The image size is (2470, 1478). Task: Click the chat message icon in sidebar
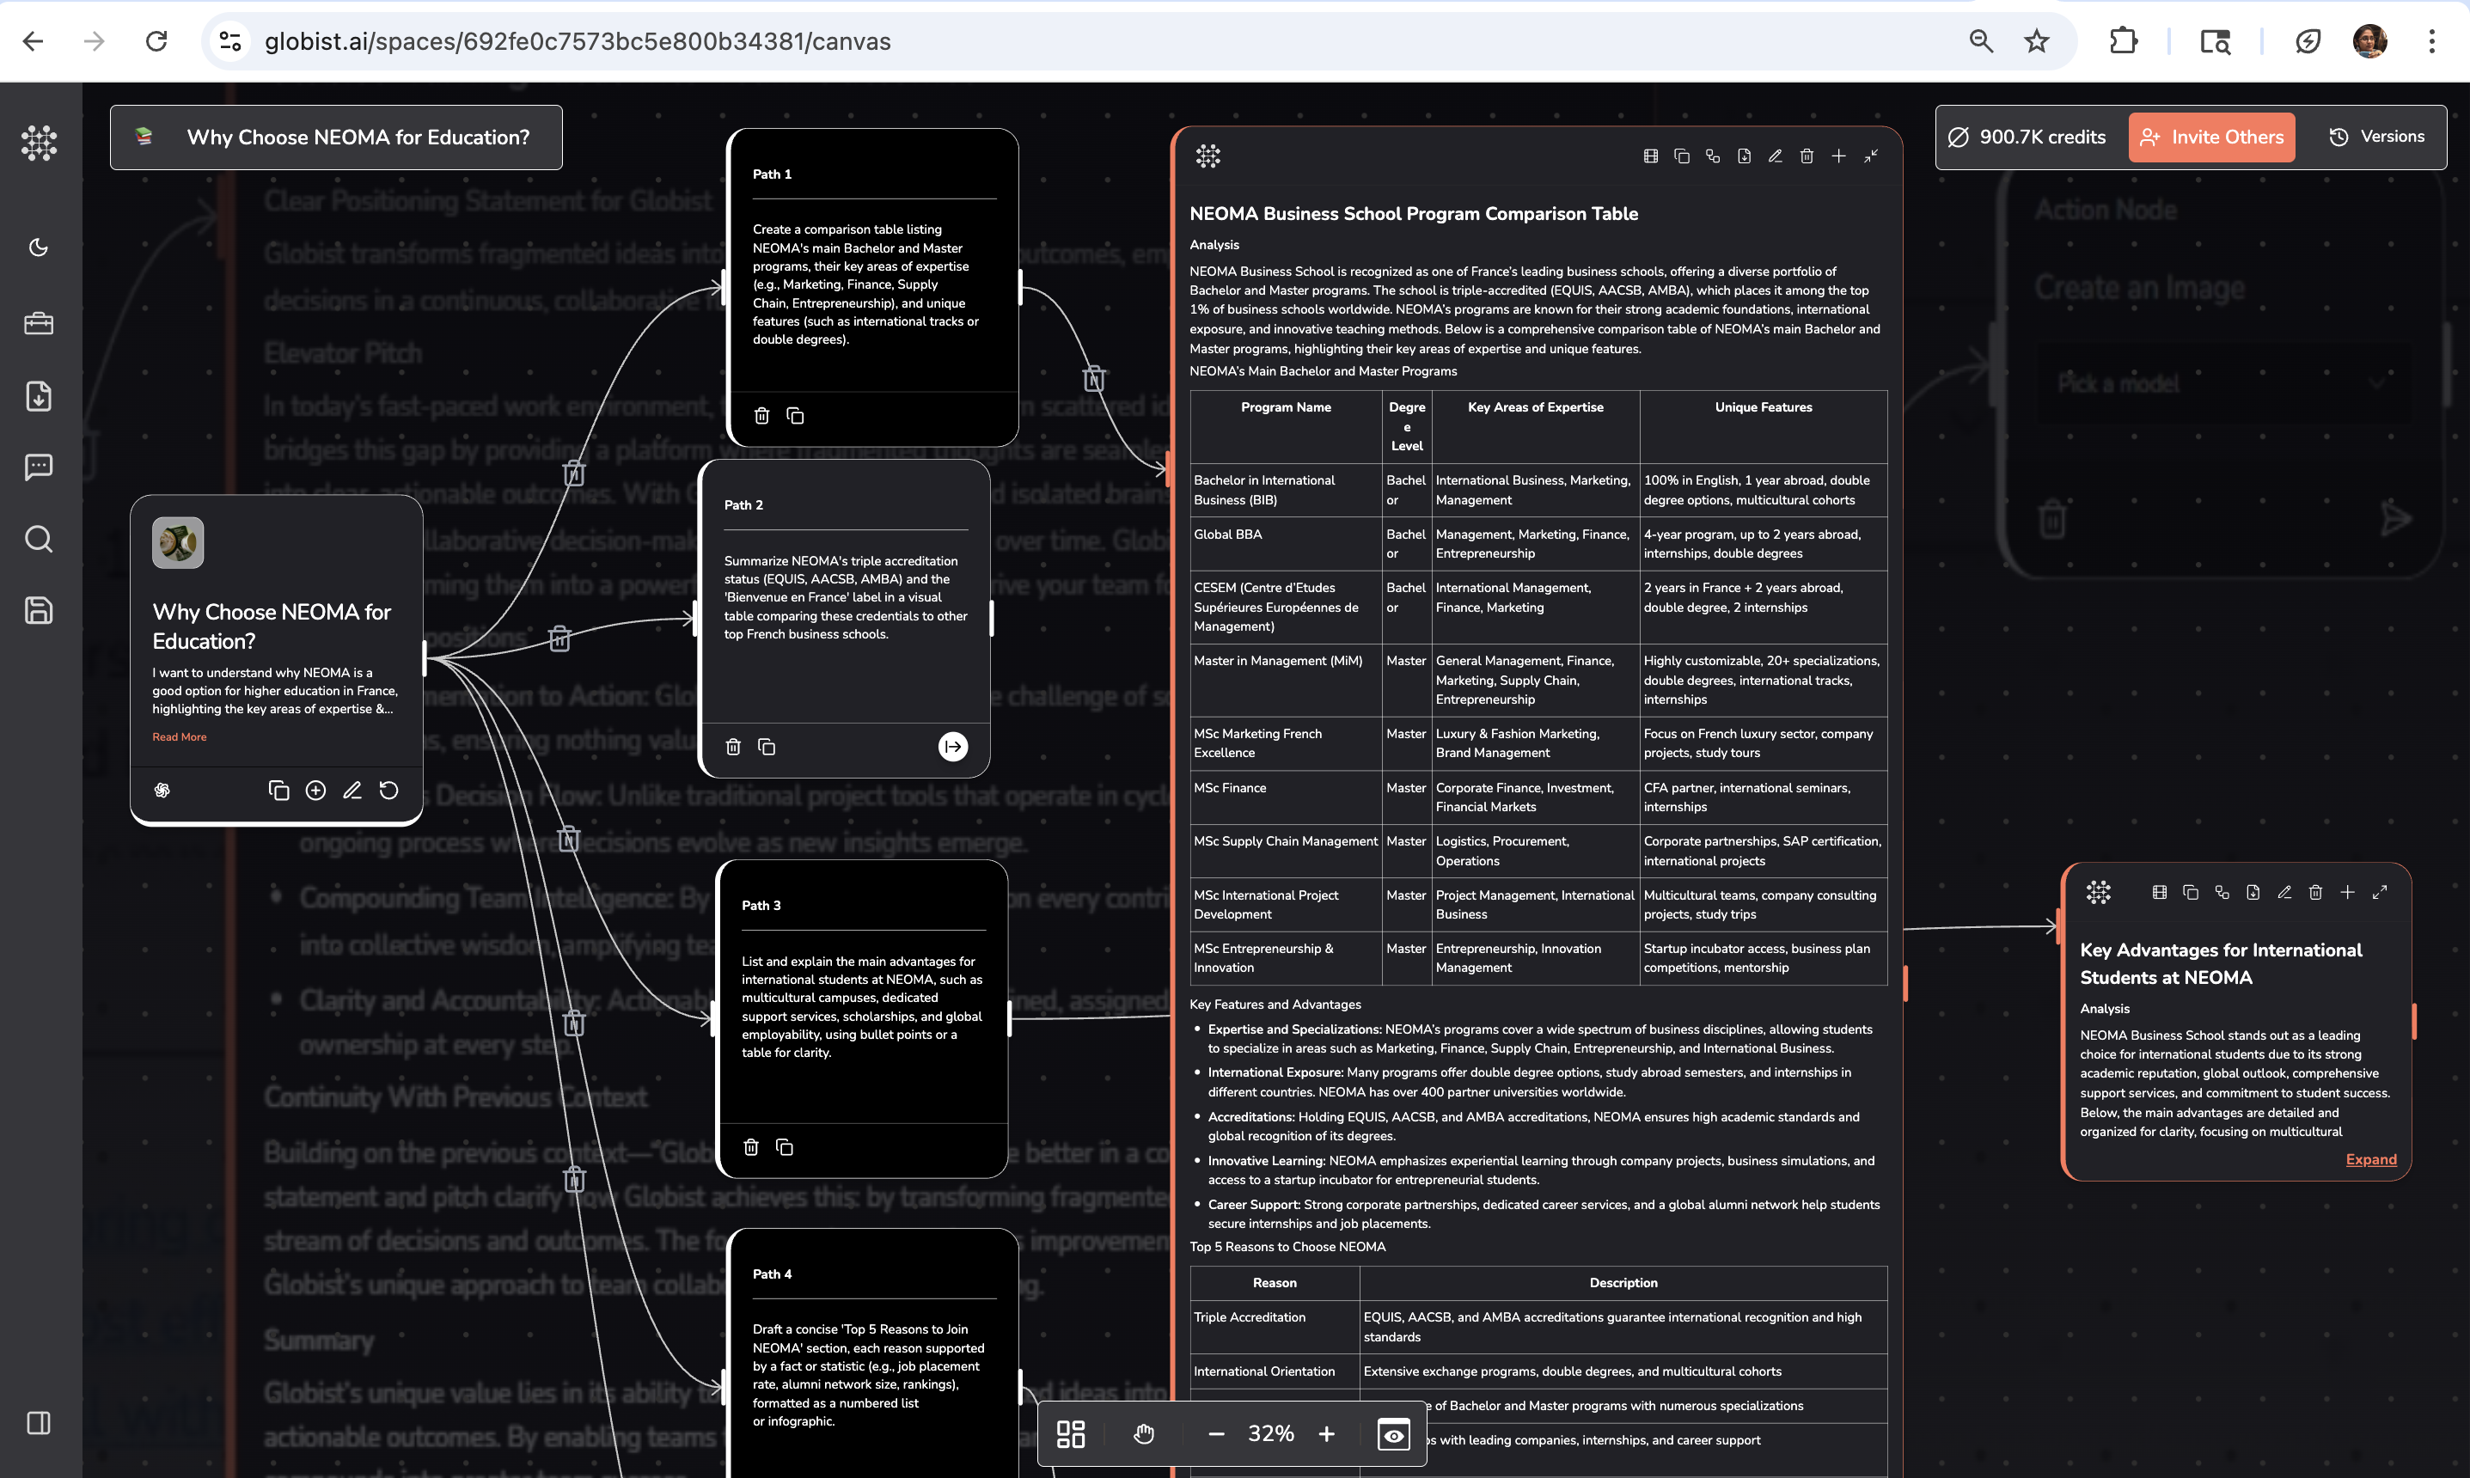tap(38, 466)
